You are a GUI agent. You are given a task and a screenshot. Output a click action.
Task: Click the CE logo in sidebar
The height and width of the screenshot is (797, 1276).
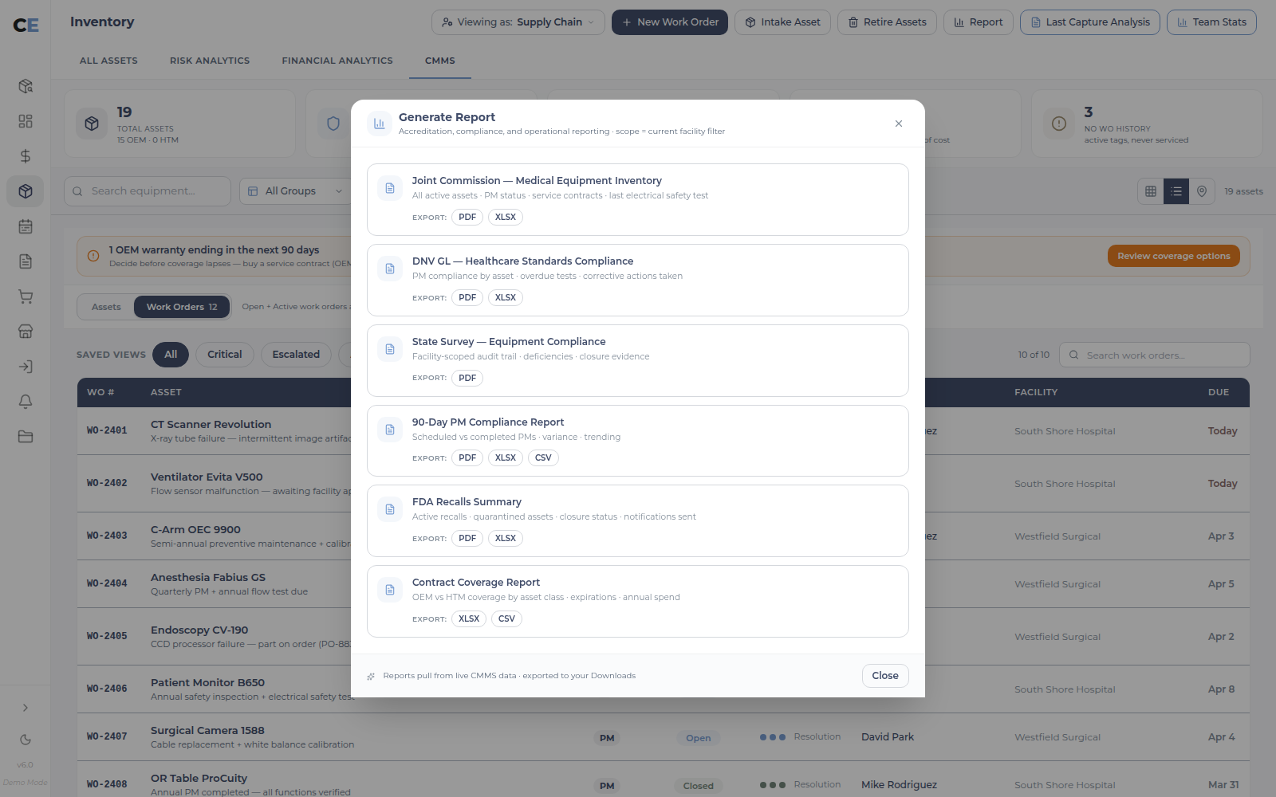26,26
